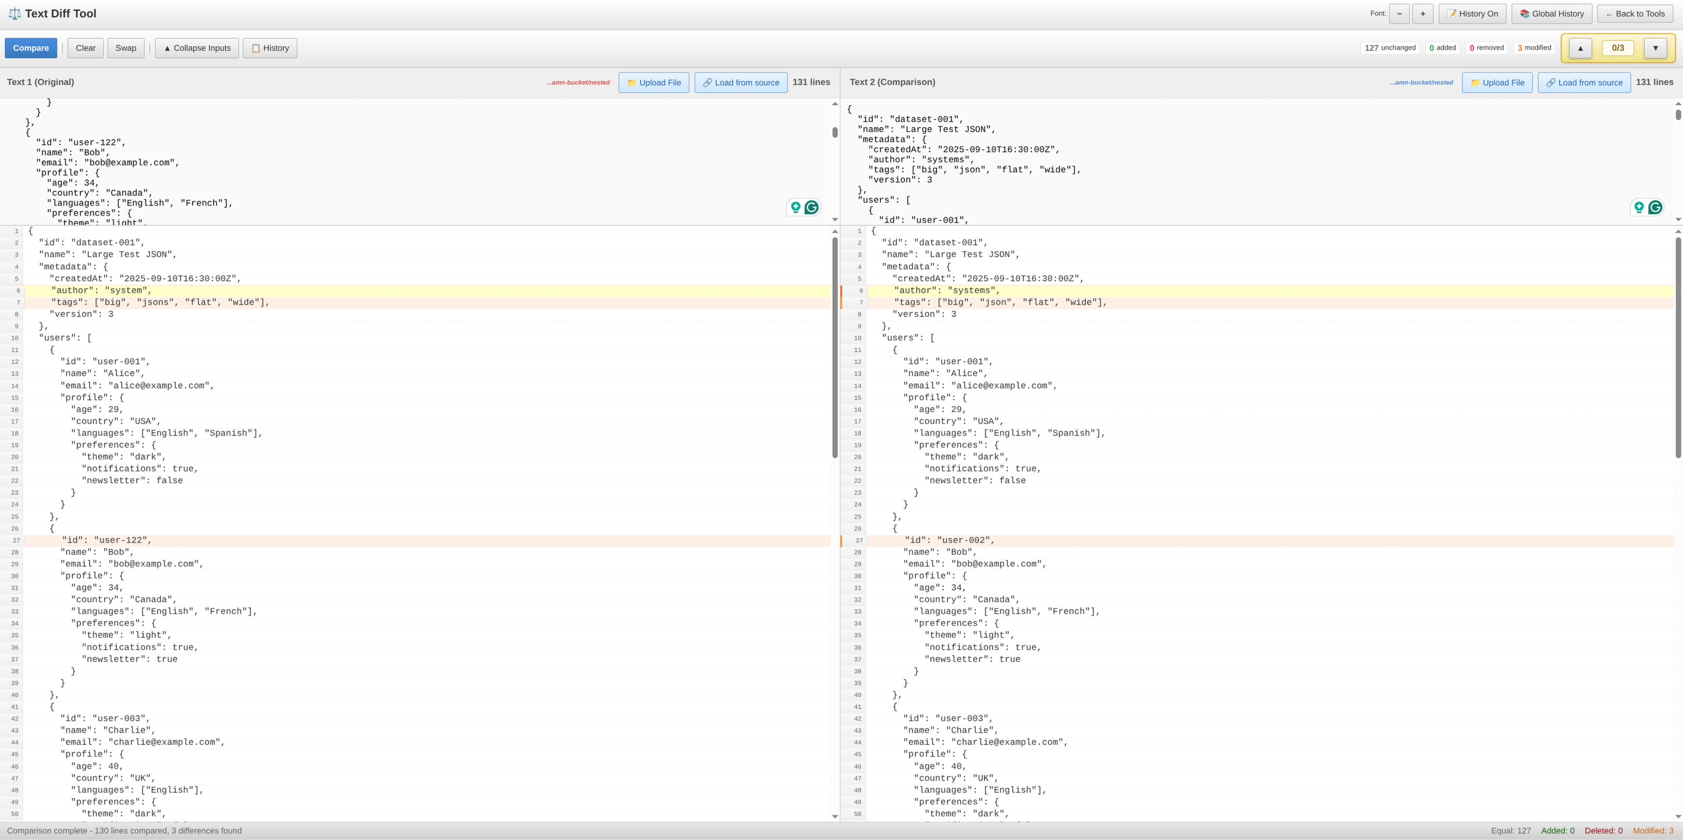Image resolution: width=1683 pixels, height=840 pixels.
Task: Click the Grammarly icon in Text 2 input
Action: (1655, 207)
